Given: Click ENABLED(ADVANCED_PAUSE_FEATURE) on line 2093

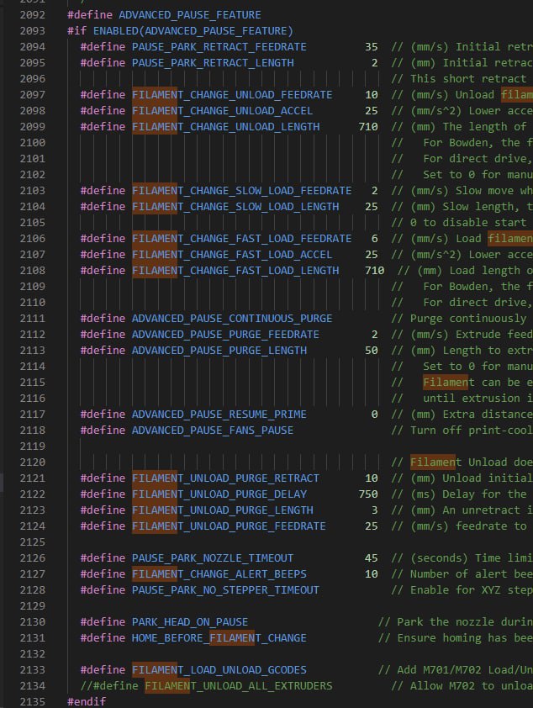Looking at the screenshot, I should tap(193, 31).
